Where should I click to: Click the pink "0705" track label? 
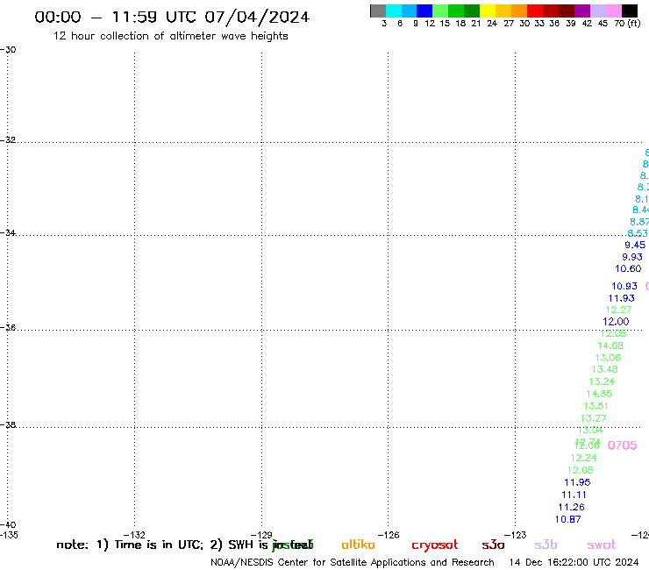click(622, 445)
